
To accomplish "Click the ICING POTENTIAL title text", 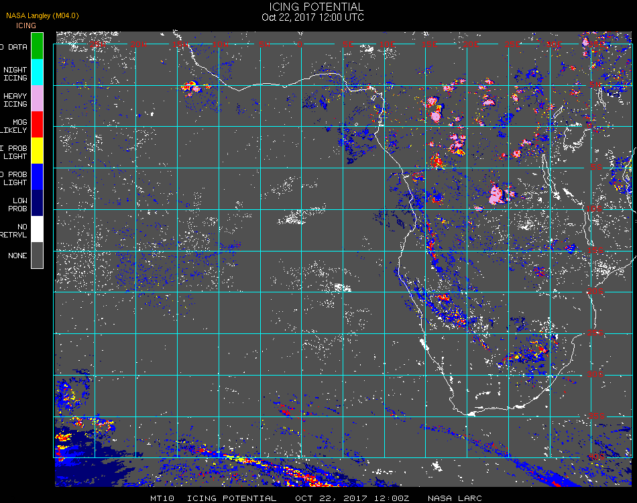I will coord(316,7).
